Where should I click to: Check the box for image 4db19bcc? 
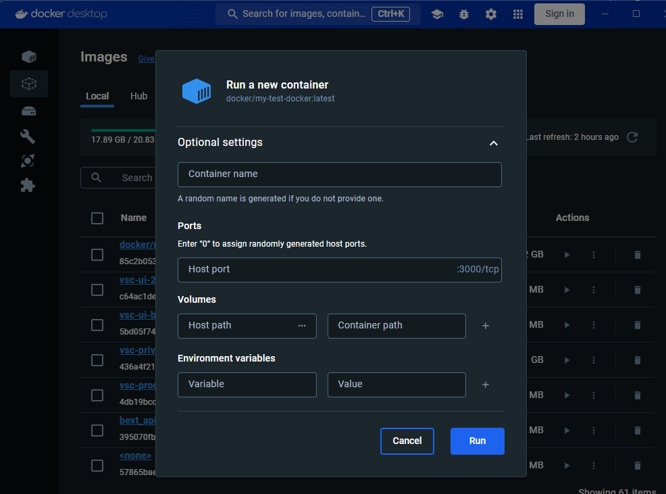point(97,395)
